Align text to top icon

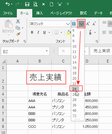[104, 23]
